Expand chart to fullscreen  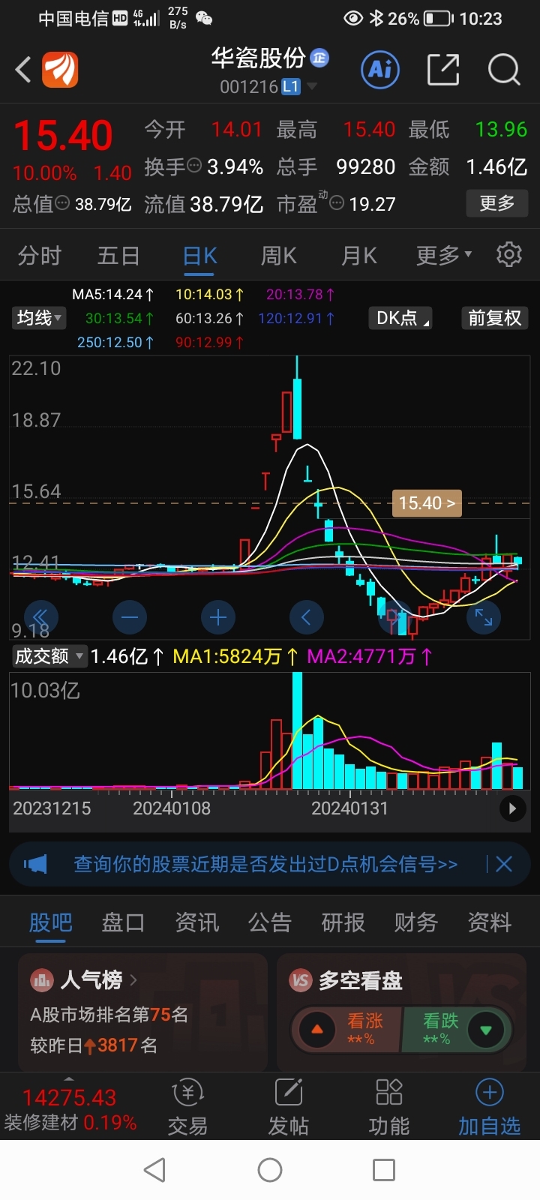[x=484, y=617]
